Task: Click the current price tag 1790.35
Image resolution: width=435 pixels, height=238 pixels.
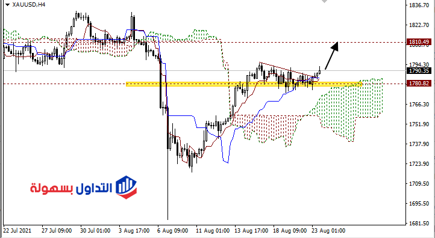Action: [x=419, y=71]
